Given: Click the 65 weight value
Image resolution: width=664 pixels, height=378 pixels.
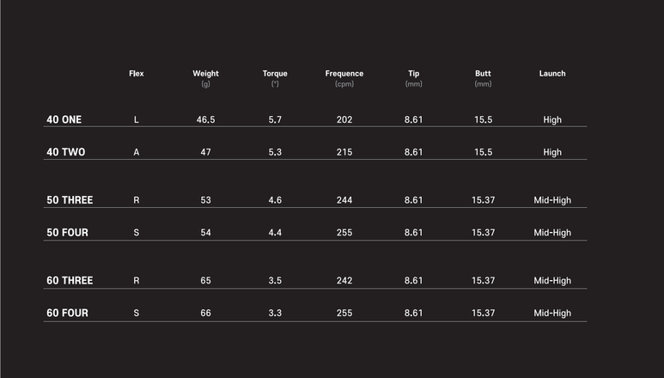Looking at the screenshot, I should 206,281.
